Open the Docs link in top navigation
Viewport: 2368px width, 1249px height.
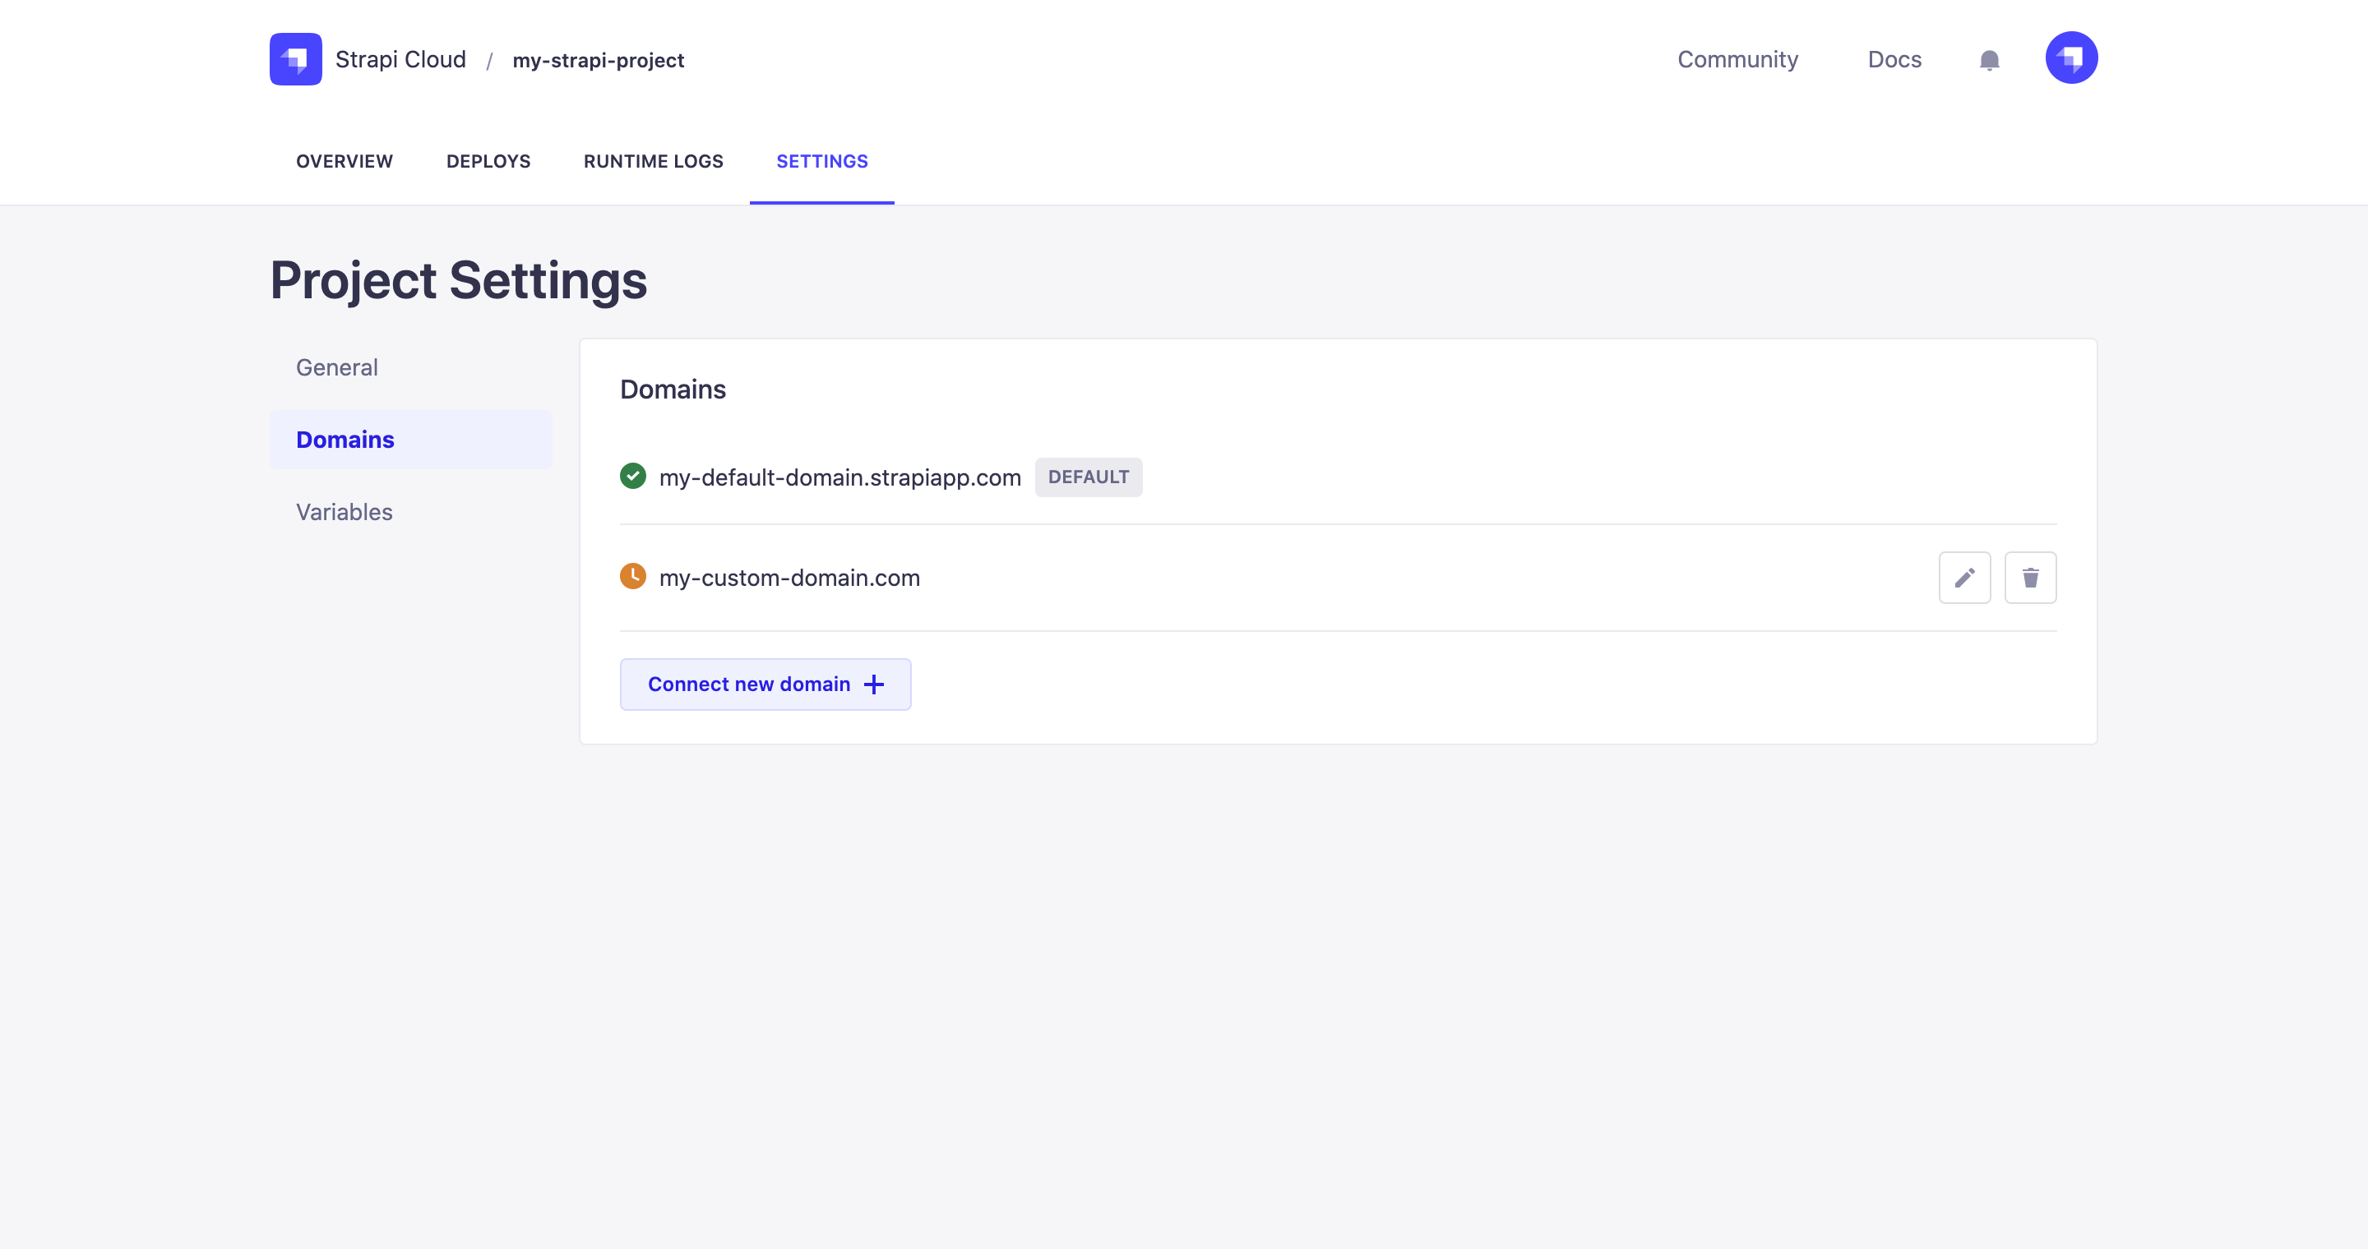pyautogui.click(x=1895, y=59)
